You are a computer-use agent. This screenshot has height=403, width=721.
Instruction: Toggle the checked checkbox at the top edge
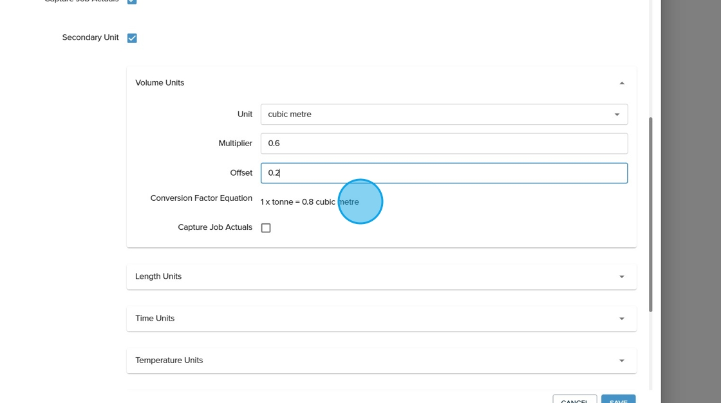click(x=132, y=2)
